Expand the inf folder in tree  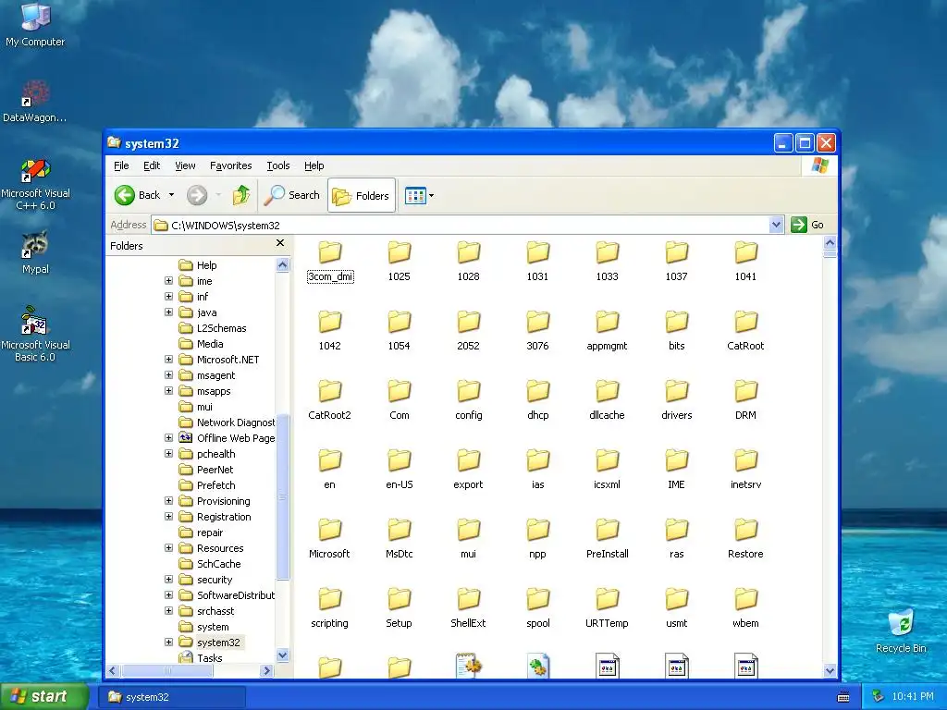click(168, 297)
